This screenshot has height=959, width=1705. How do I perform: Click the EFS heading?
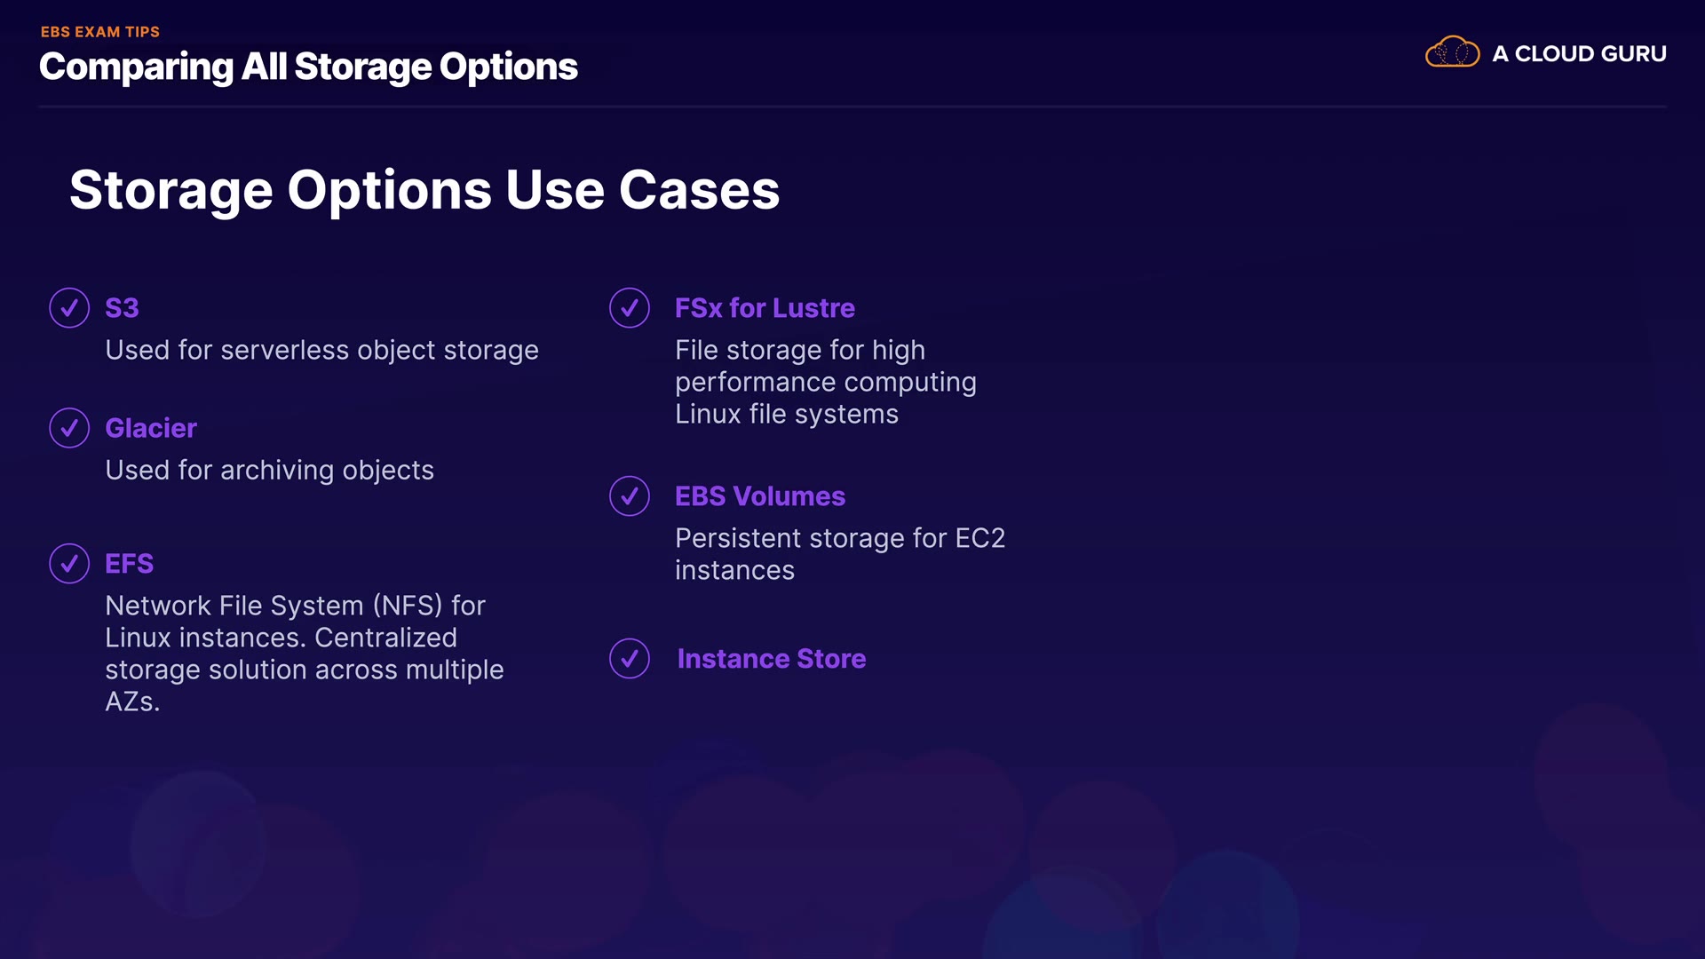pyautogui.click(x=129, y=564)
